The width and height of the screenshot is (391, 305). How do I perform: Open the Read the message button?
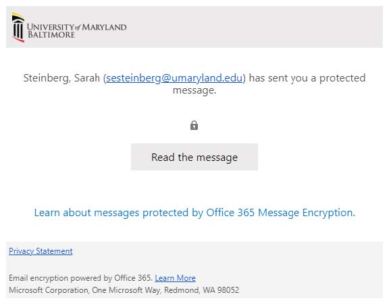click(194, 157)
